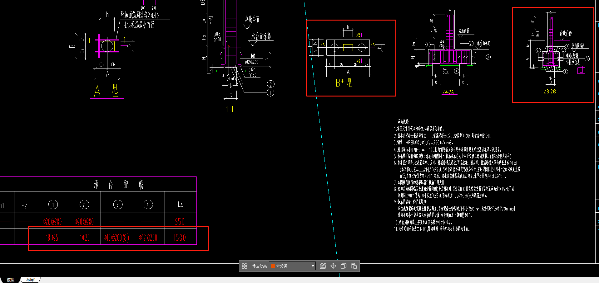The height and width of the screenshot is (283, 599).
Task: Click the copy overlapping-squares icon
Action: pos(344,266)
